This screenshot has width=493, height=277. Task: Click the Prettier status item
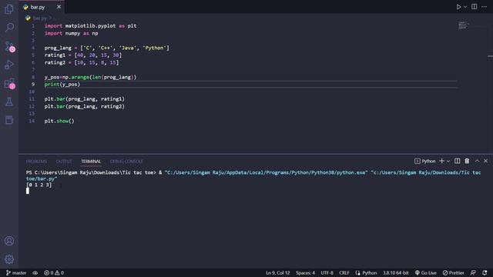454,273
